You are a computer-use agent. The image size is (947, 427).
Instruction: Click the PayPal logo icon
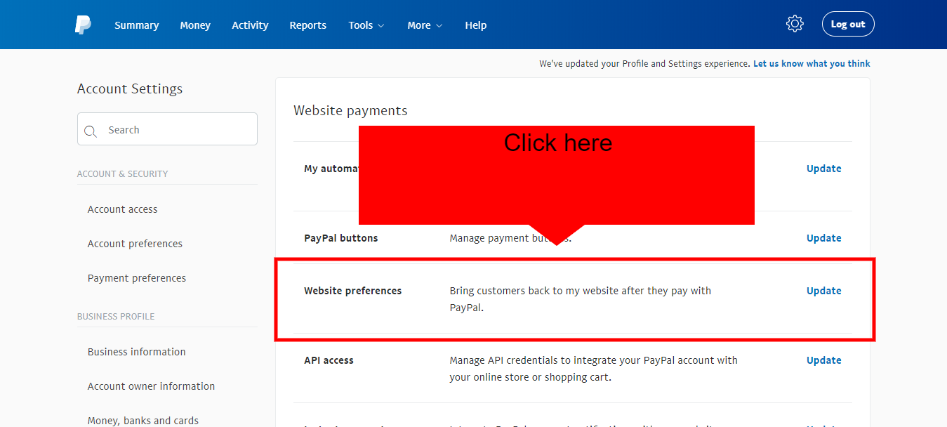pos(83,25)
